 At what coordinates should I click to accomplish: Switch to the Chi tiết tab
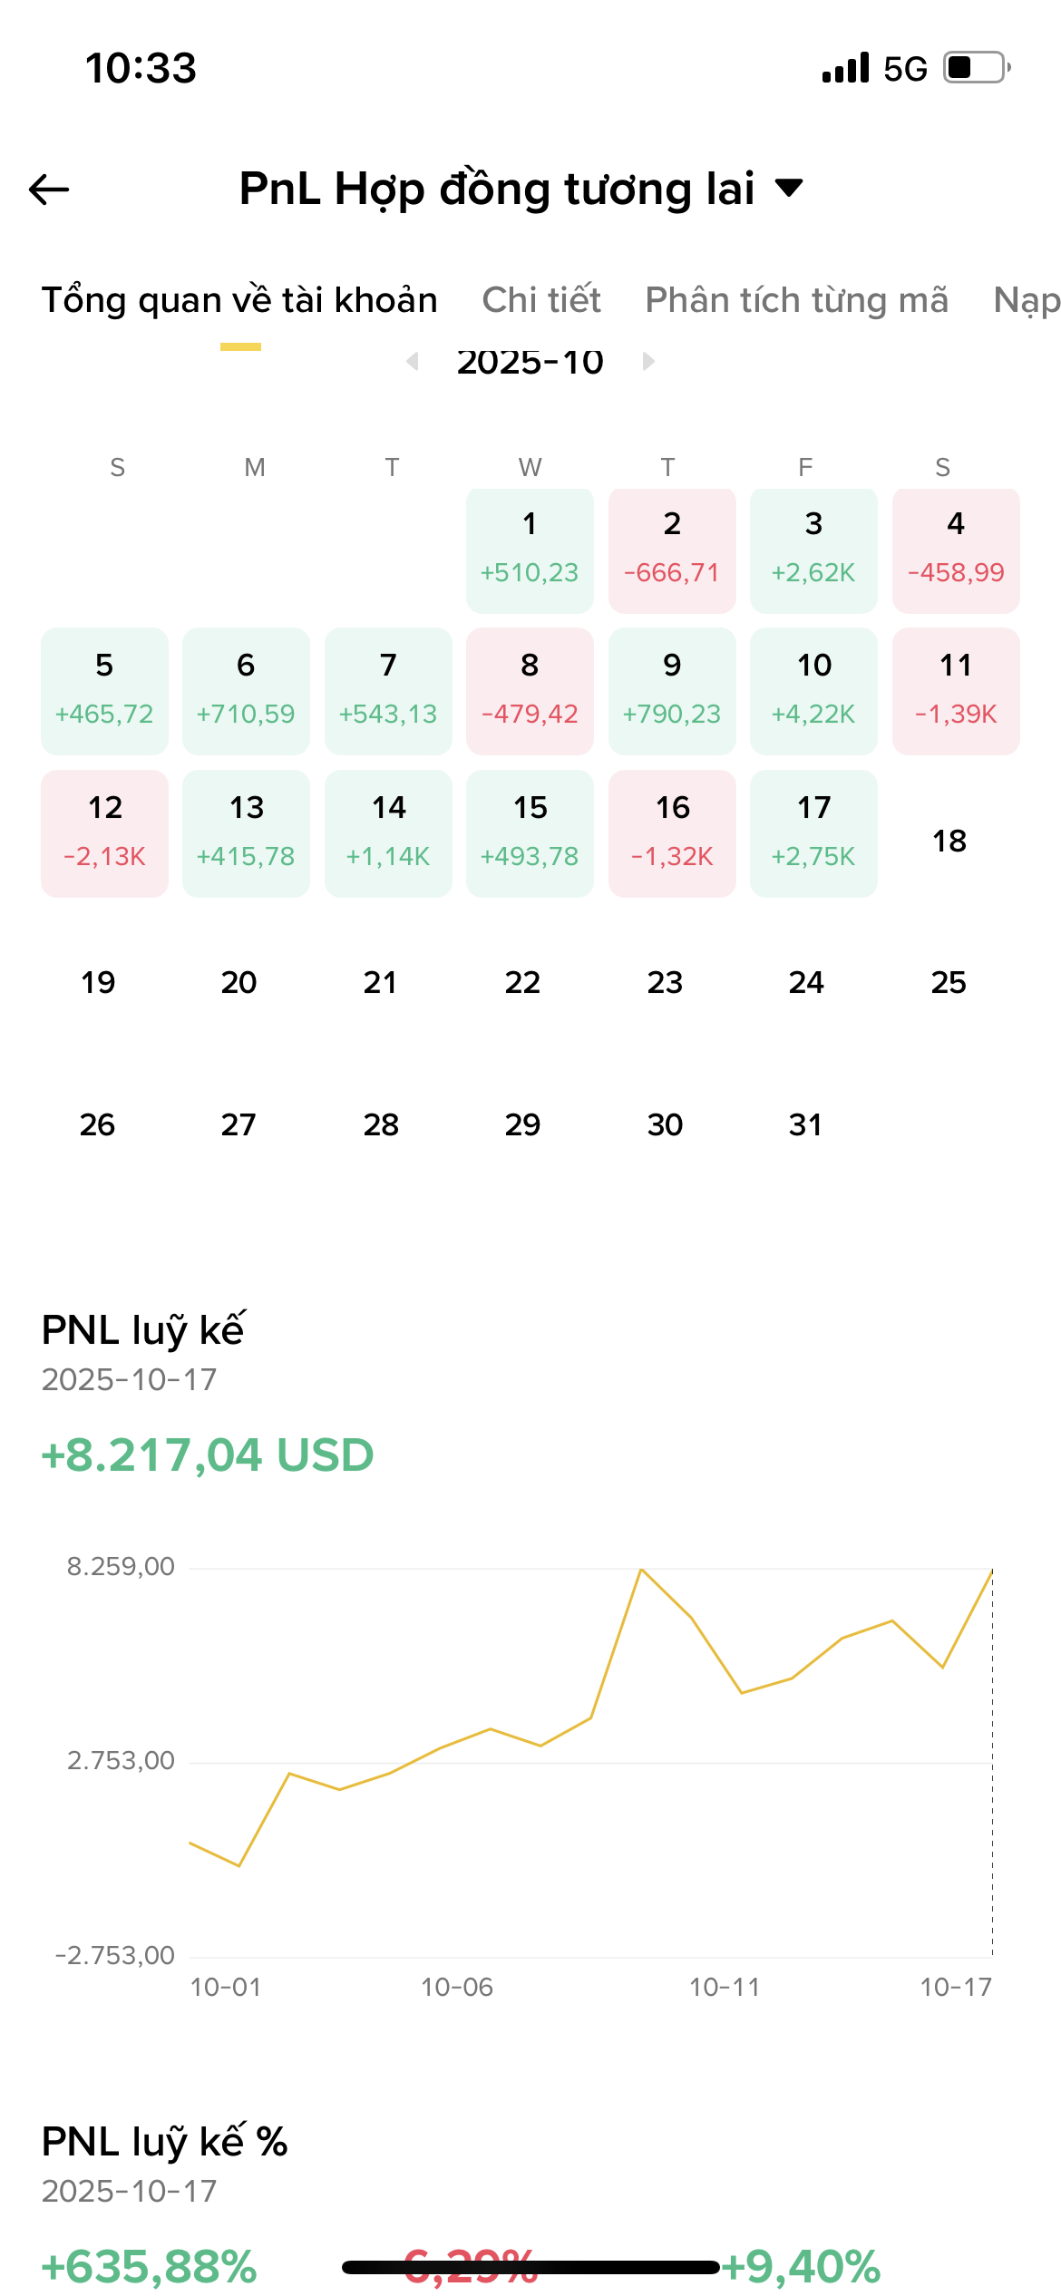coord(541,300)
